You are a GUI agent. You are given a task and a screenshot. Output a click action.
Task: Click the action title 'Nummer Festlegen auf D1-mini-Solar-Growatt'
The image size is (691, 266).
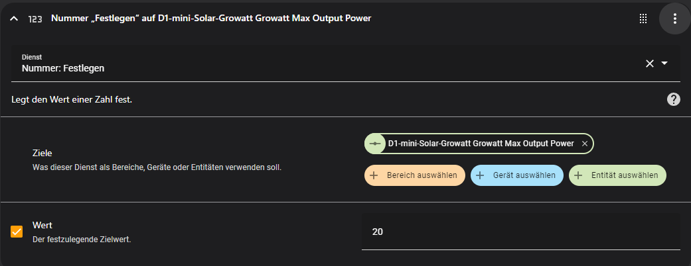point(211,19)
